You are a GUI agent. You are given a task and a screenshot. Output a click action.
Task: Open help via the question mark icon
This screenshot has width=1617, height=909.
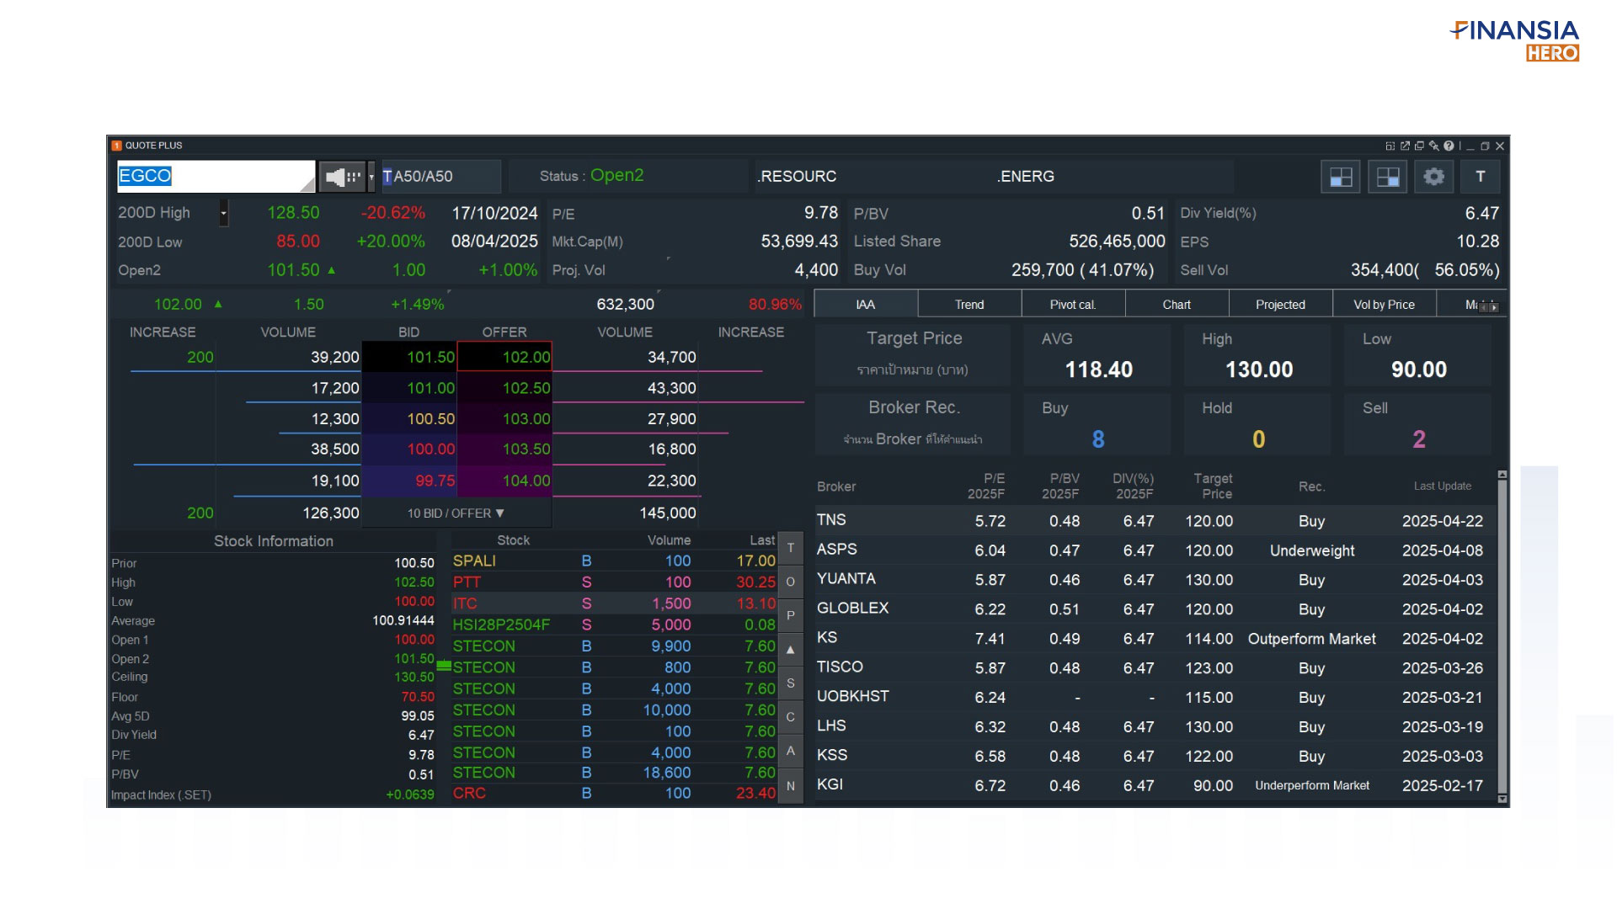(x=1449, y=146)
